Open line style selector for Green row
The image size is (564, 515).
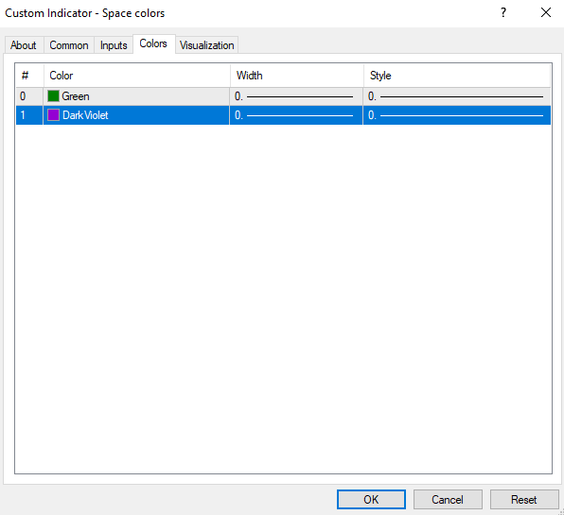[x=457, y=96]
